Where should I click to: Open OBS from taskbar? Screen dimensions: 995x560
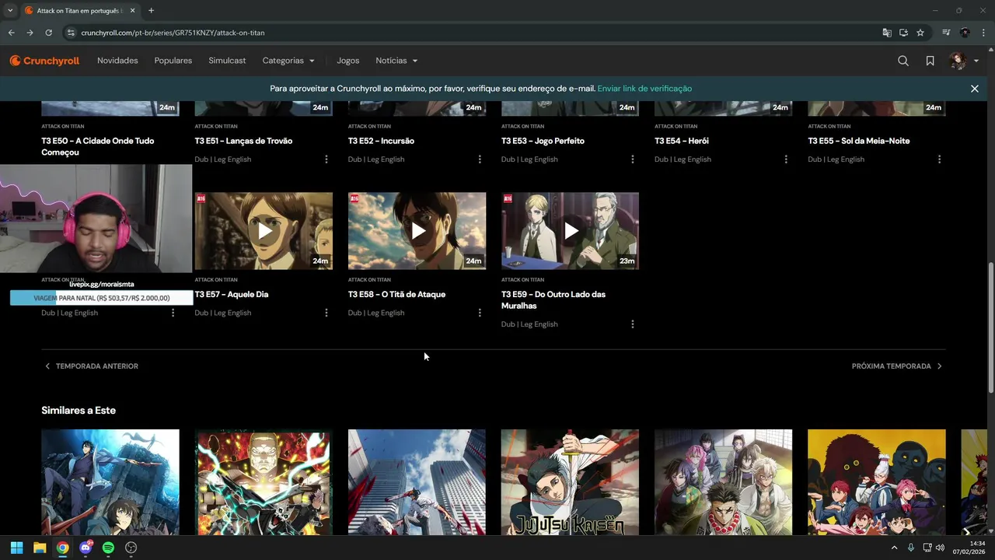pos(131,548)
